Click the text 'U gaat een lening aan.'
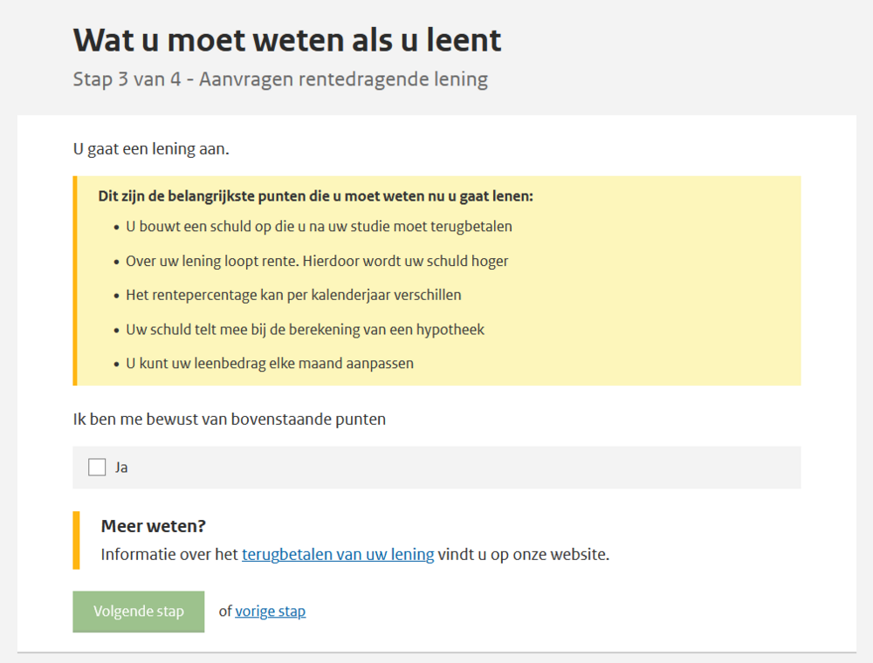Screen dimensions: 873x663 [x=151, y=149]
